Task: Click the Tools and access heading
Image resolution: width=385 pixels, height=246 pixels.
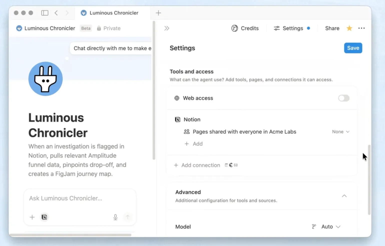Action: (x=192, y=72)
